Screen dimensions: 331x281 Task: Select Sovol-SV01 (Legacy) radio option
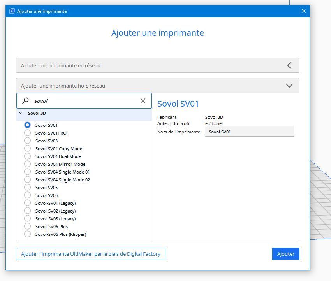(27, 203)
